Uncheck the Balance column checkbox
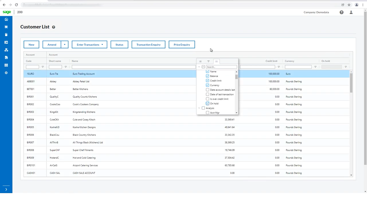 (207, 76)
